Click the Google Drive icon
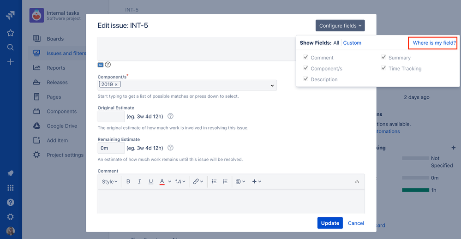This screenshot has height=239, width=461. pos(36,126)
